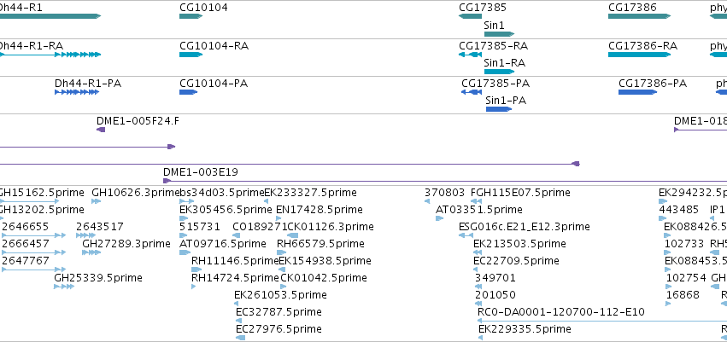Click the CG17386-RA transcript label
727x342 pixels.
pyautogui.click(x=642, y=46)
